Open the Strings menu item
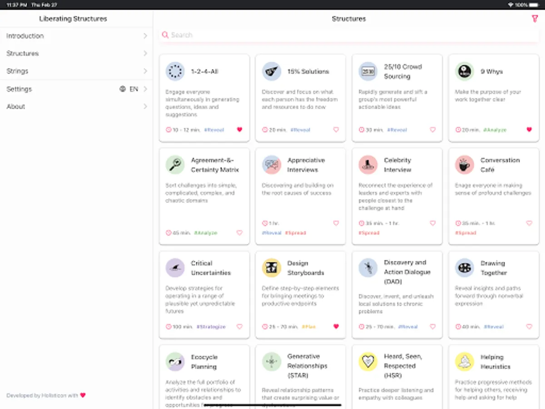Screen dimensions: 545x409 point(76,71)
